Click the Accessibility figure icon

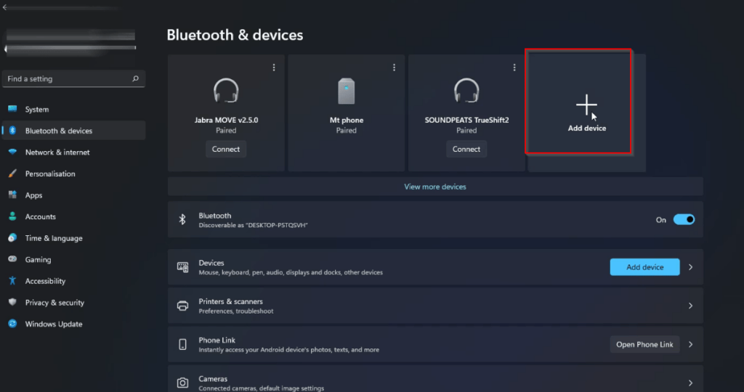[x=12, y=281]
